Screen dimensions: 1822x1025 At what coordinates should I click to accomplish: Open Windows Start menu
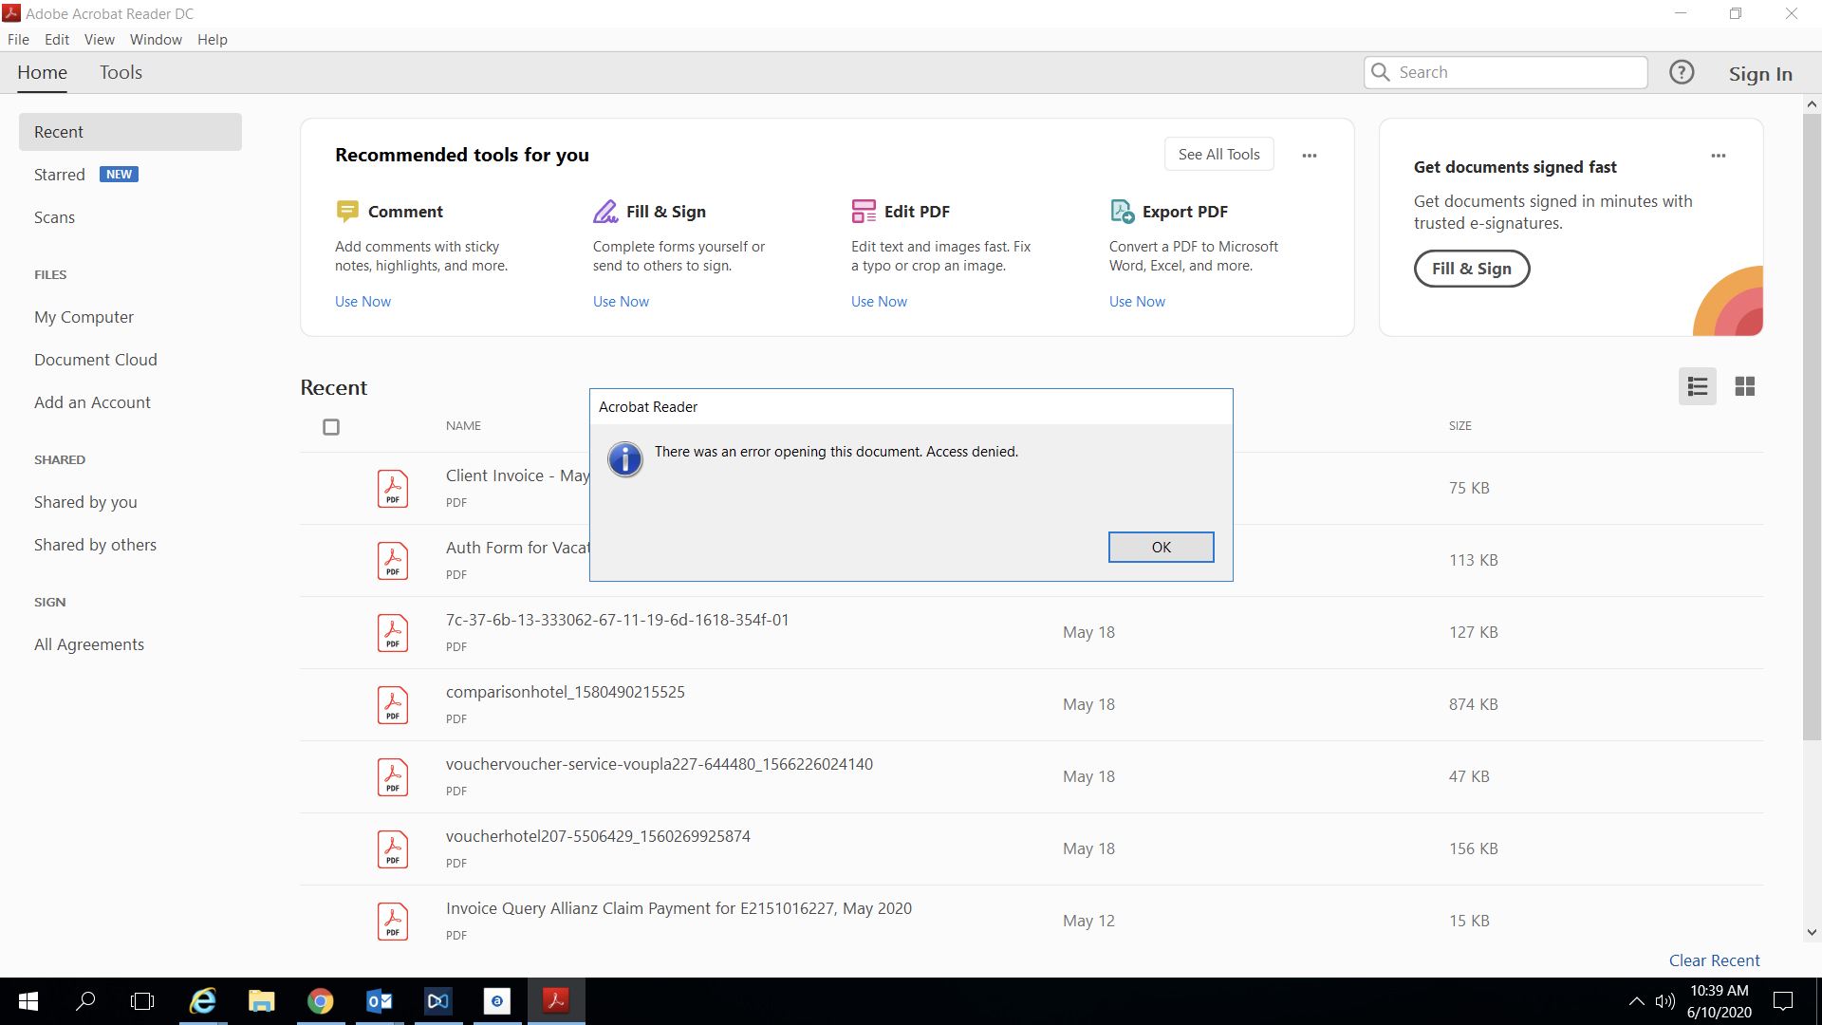point(28,1001)
